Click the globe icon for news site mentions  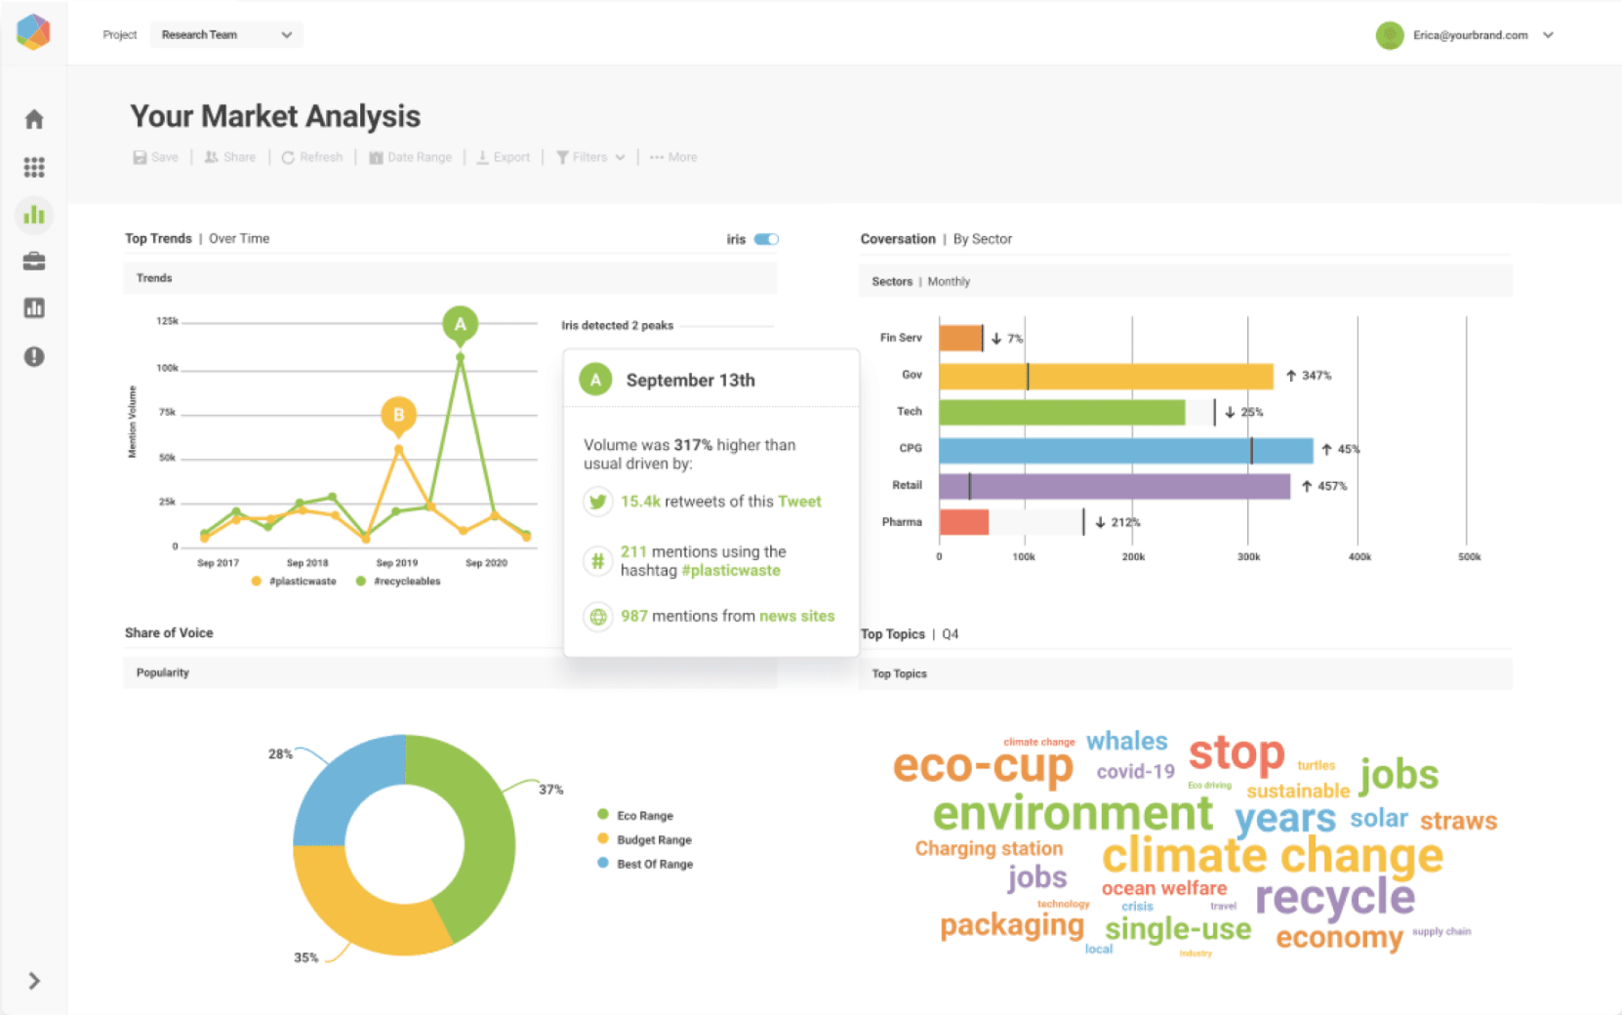(598, 616)
